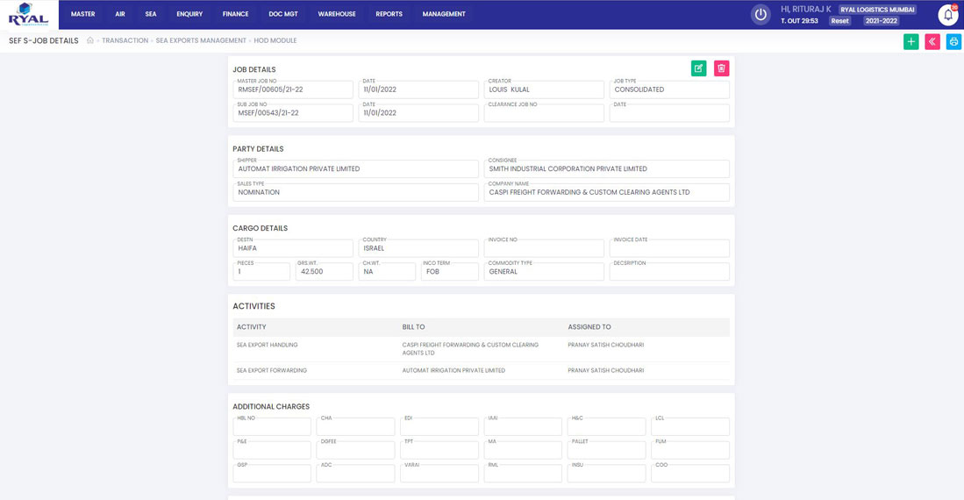Click the Sub Job No field

point(293,113)
